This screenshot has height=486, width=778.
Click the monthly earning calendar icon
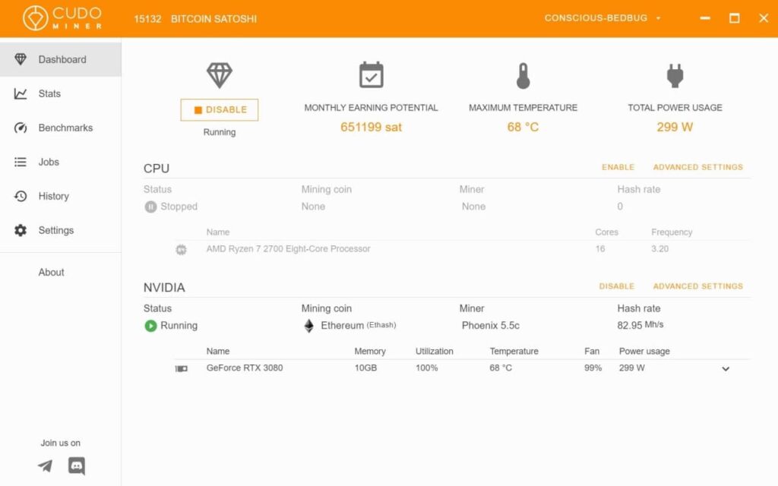tap(371, 75)
